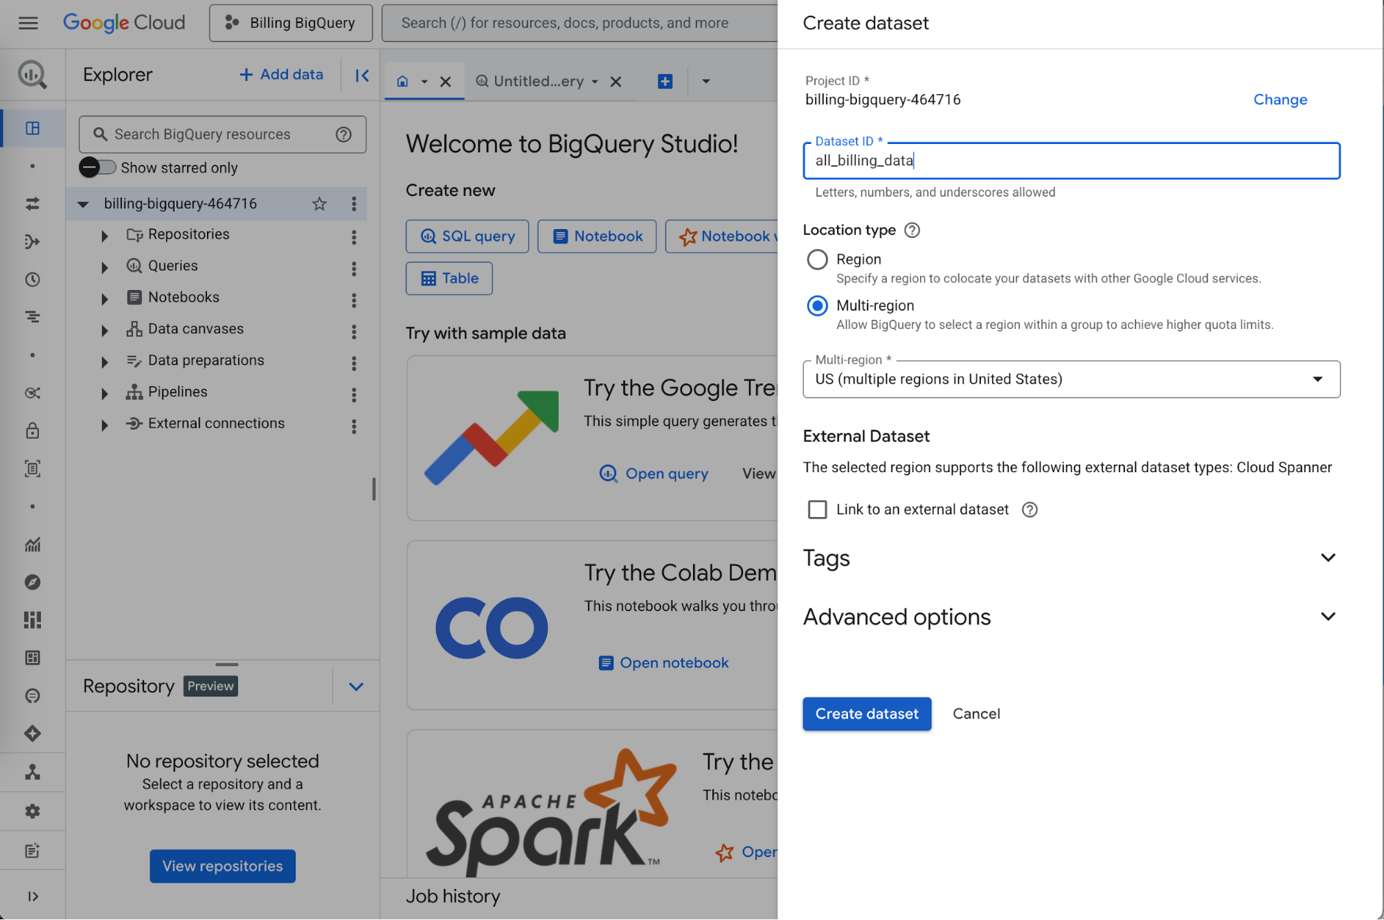Close the Untitled query tab

pyautogui.click(x=615, y=82)
